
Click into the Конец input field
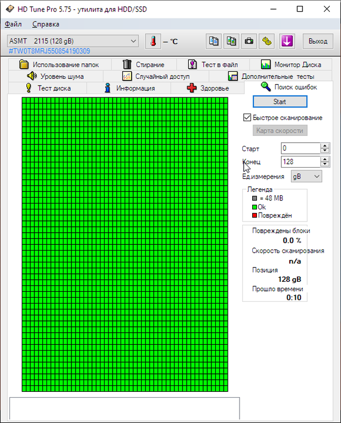pos(300,162)
